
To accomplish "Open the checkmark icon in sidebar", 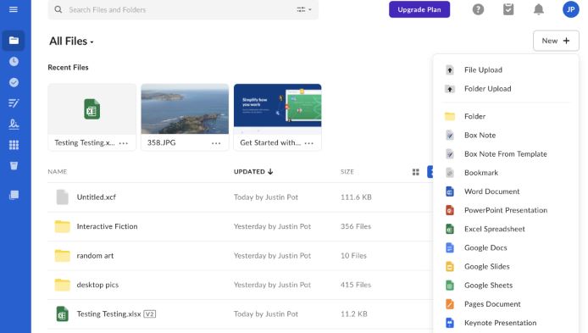I will [x=14, y=82].
